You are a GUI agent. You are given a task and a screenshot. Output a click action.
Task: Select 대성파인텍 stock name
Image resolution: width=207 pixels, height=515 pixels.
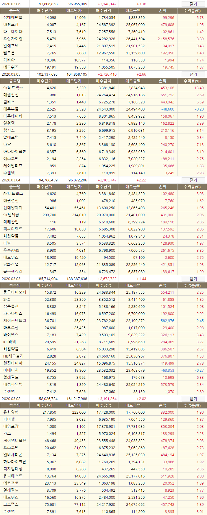point(13,384)
